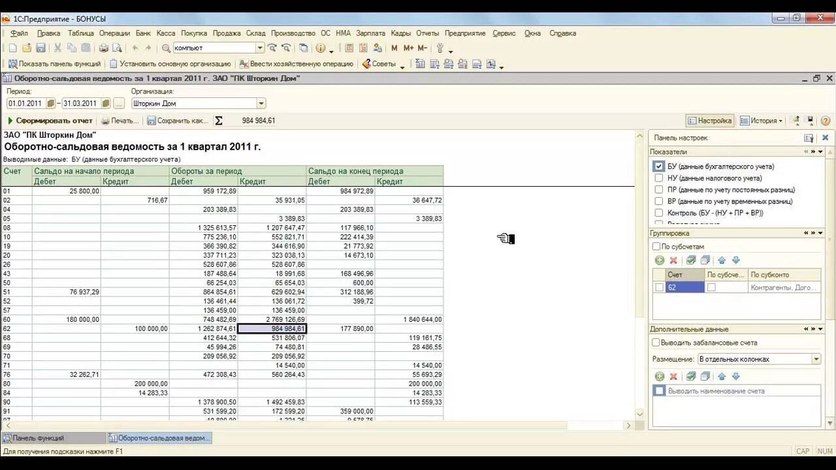The width and height of the screenshot is (836, 470).
Task: Switch to Панель функций tab
Action: [x=54, y=438]
